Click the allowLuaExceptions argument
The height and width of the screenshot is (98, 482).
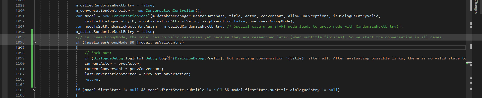(x=308, y=16)
